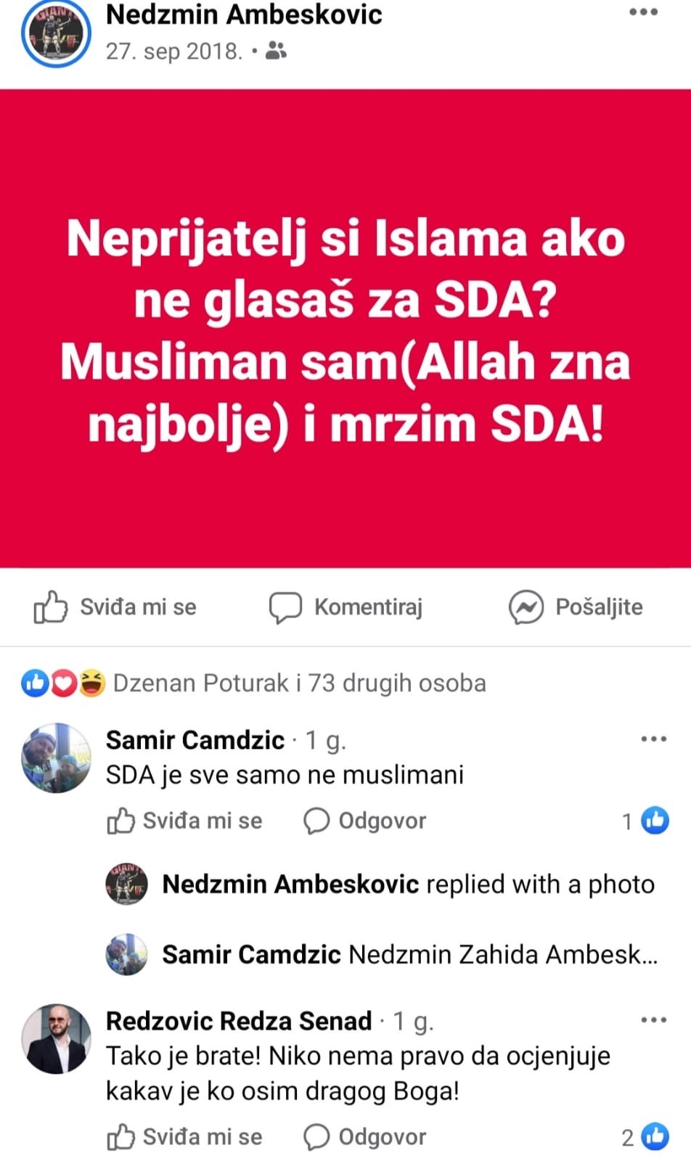Image resolution: width=691 pixels, height=1161 pixels.
Task: Tap the laughing reaction emoji icon
Action: pyautogui.click(x=91, y=683)
